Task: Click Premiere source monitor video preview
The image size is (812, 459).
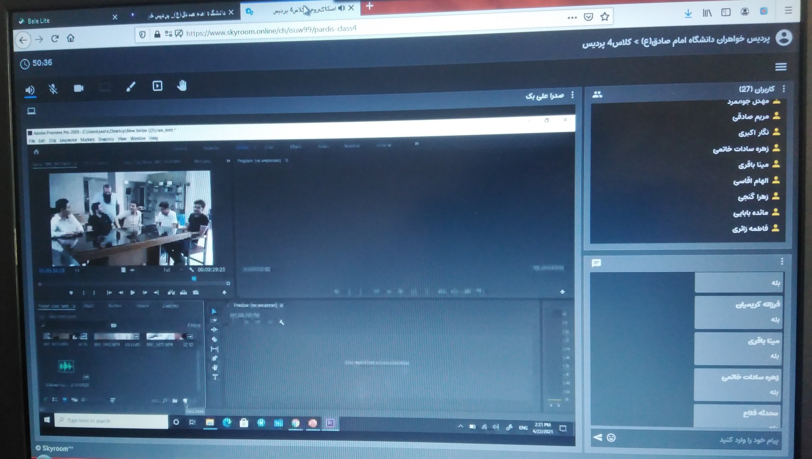Action: (131, 218)
